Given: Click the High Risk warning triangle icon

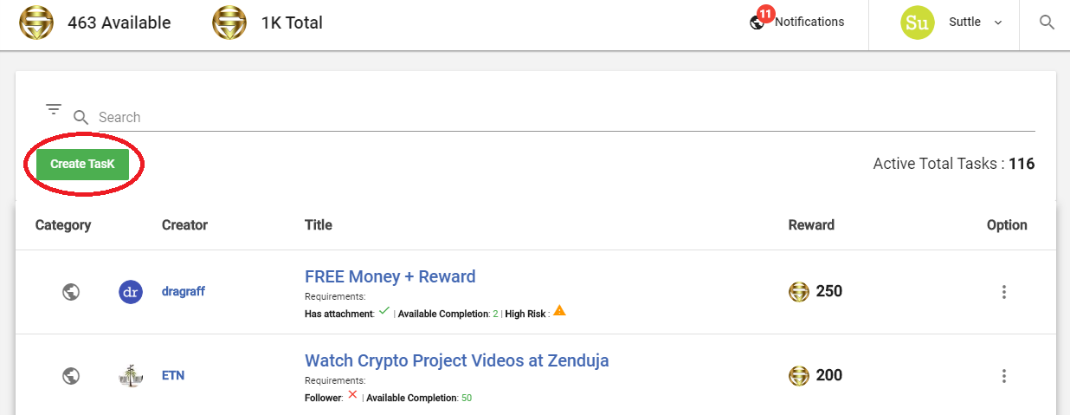Looking at the screenshot, I should point(559,311).
